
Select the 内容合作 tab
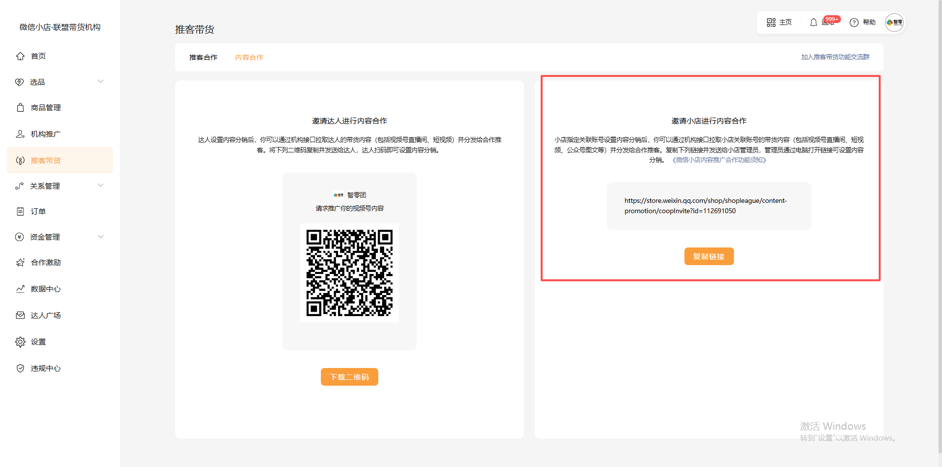249,57
